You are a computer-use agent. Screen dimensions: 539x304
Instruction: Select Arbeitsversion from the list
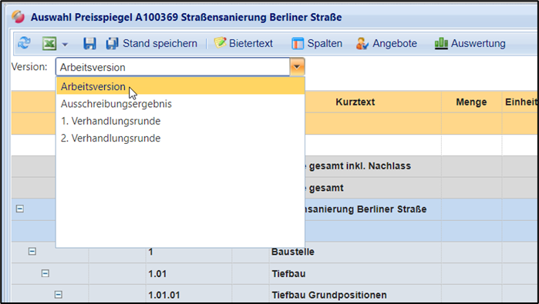pos(180,86)
